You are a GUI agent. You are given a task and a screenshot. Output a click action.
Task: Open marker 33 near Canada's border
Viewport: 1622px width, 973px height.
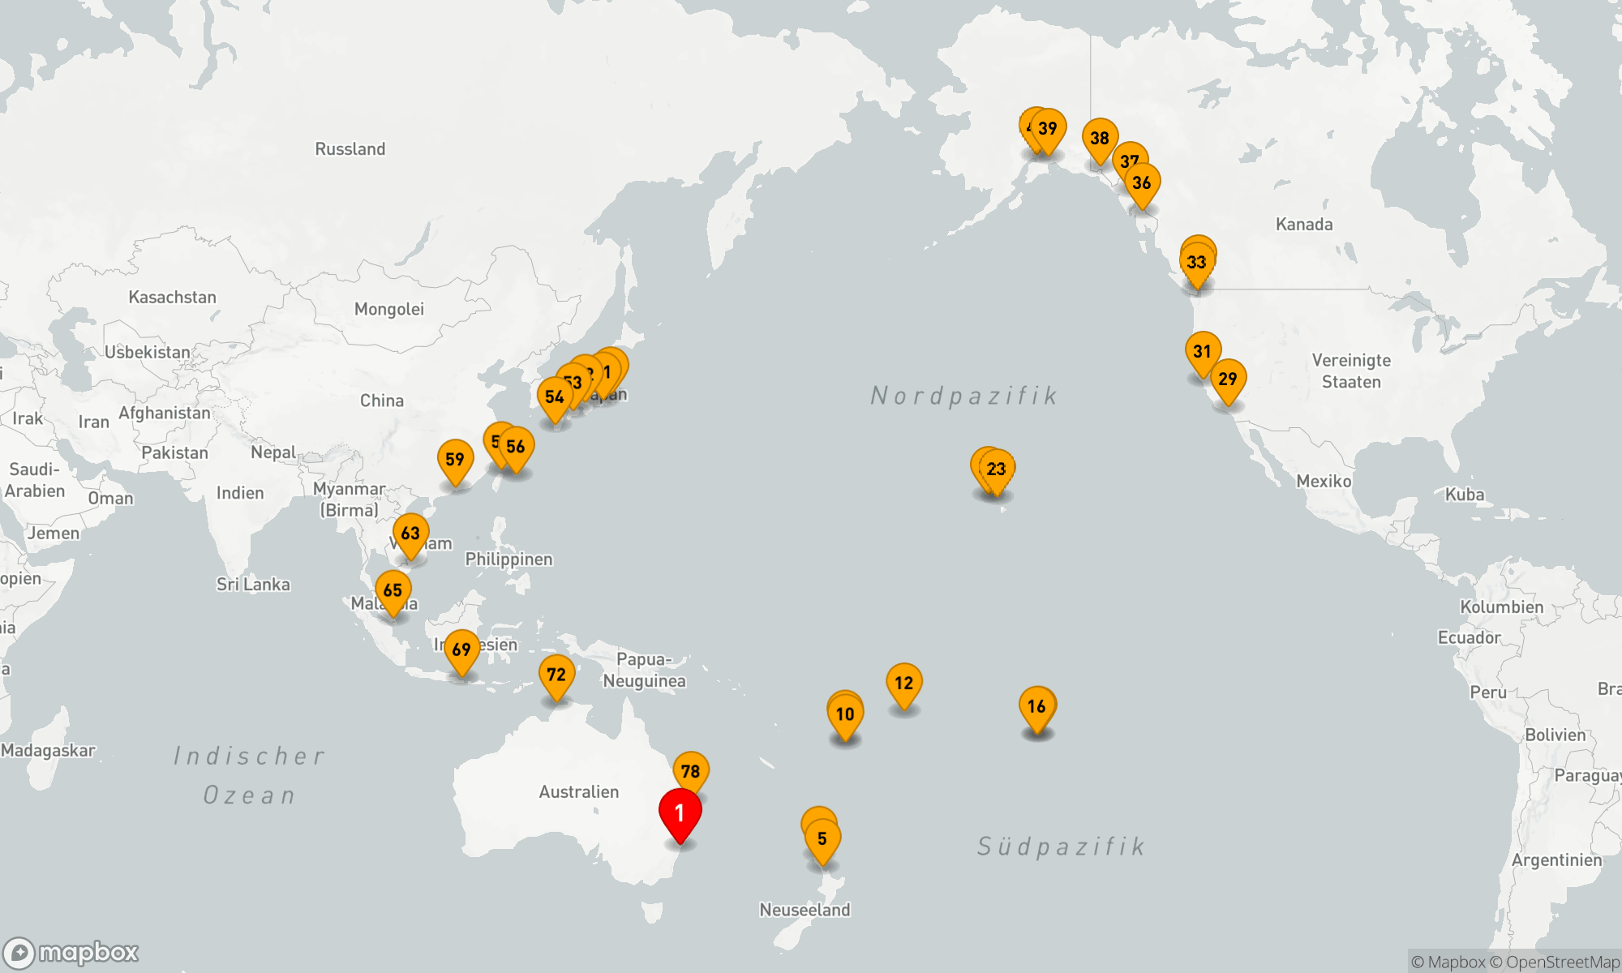coord(1197,263)
